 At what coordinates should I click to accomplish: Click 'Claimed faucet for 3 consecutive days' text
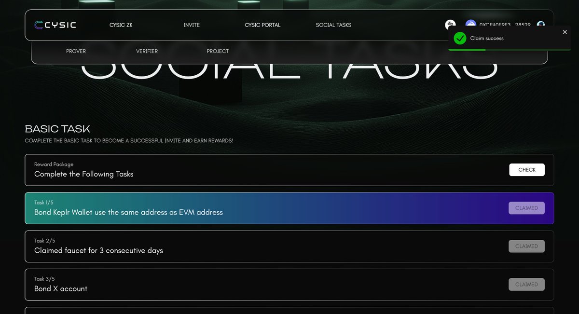tap(98, 250)
